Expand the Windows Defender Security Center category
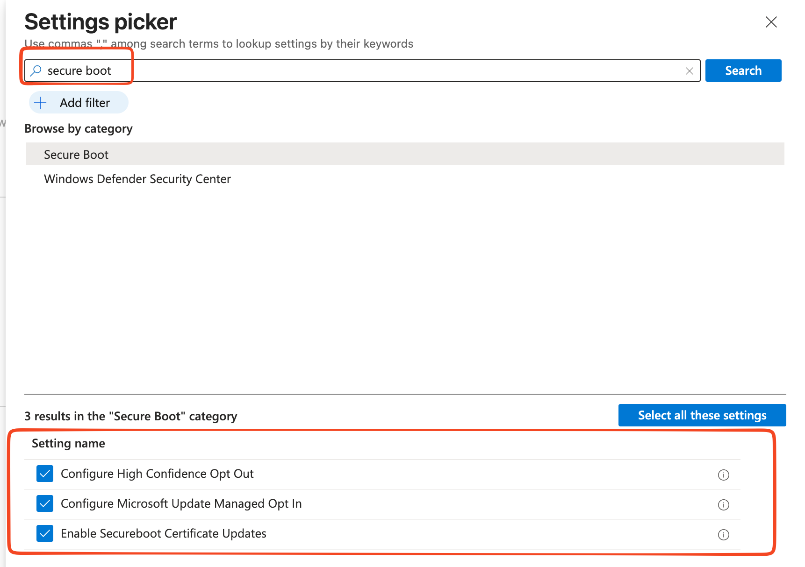The height and width of the screenshot is (567, 805). [137, 179]
